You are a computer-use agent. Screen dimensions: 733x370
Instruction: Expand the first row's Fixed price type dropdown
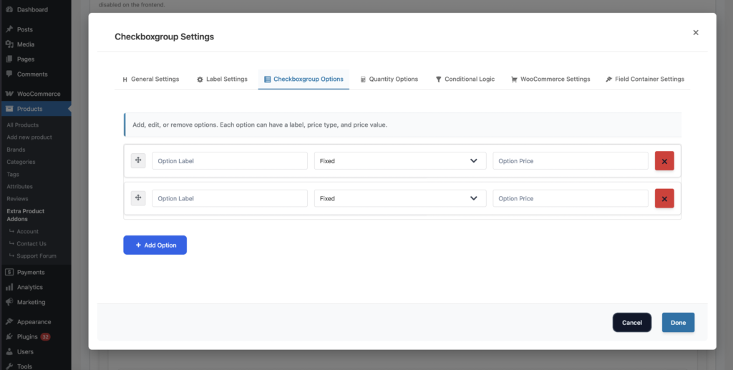[x=399, y=161]
